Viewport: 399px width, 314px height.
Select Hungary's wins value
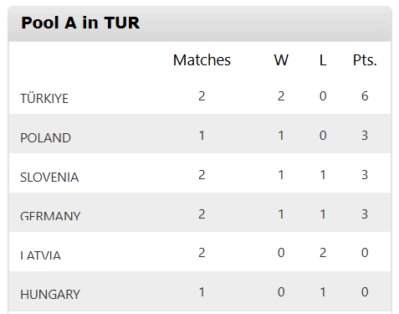(281, 292)
